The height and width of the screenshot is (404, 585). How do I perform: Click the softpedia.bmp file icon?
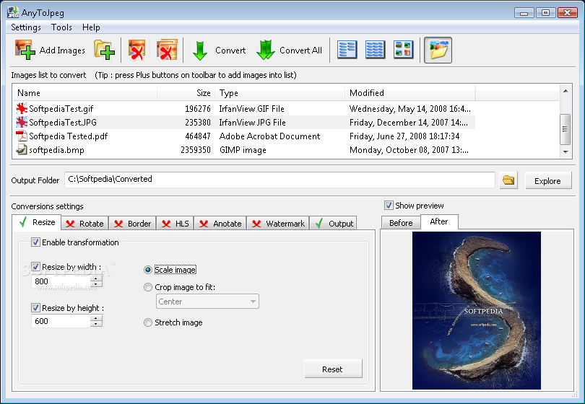[x=22, y=150]
